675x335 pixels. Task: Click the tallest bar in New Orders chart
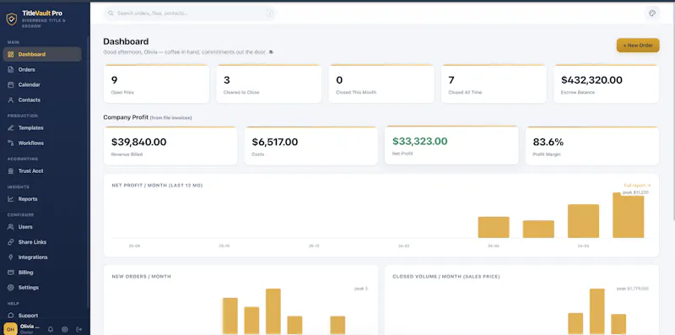click(273, 311)
